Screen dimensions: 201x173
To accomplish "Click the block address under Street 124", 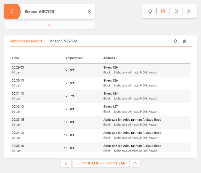I will [130, 99].
